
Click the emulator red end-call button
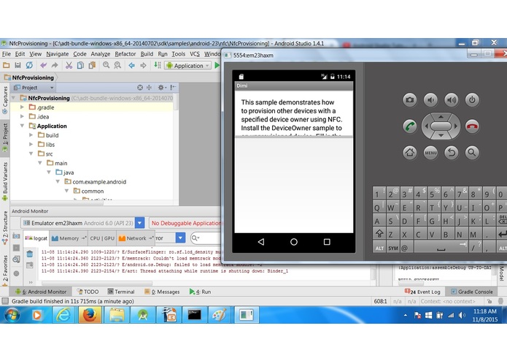coord(472,126)
